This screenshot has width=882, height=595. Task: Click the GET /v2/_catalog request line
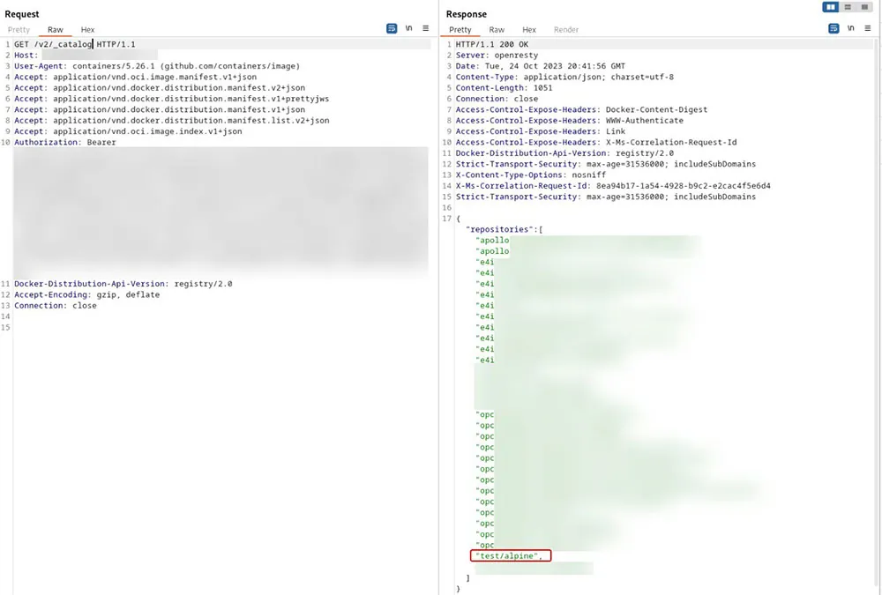tap(75, 44)
